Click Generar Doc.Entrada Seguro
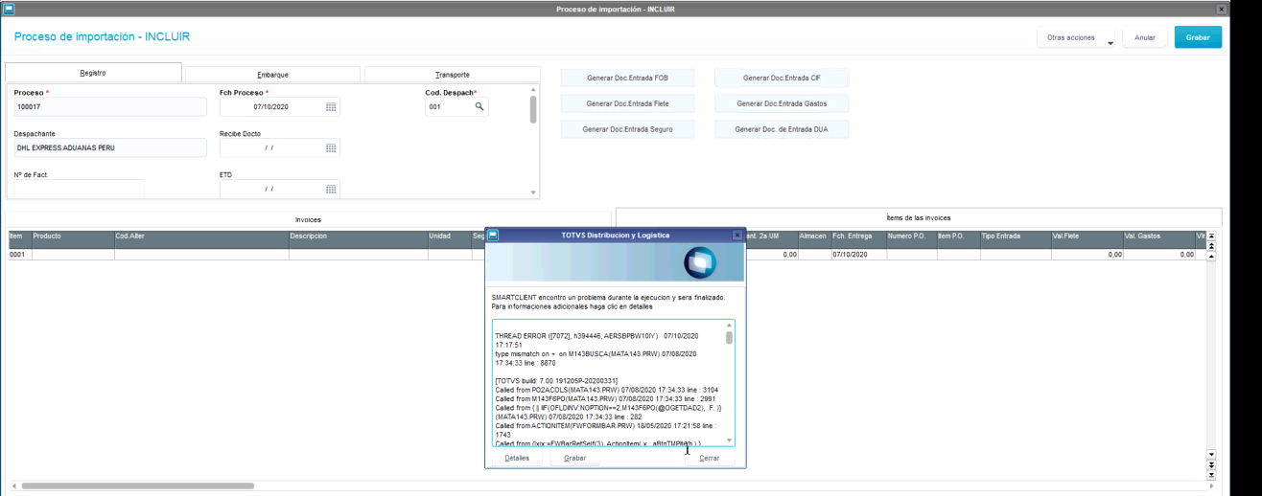This screenshot has width=1262, height=496. [x=627, y=129]
